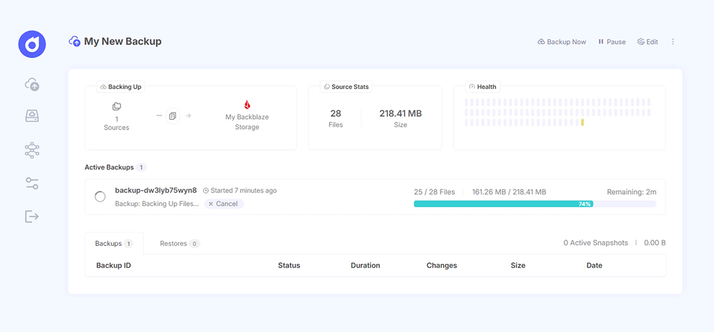
Task: Click the yellow health status bar
Action: tap(583, 122)
